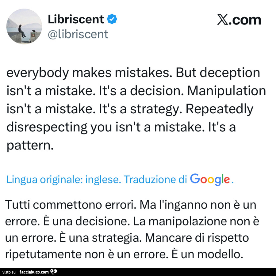This screenshot has height=276, width=276.
Task: Open the Libriscent display name
Action: 76,19
